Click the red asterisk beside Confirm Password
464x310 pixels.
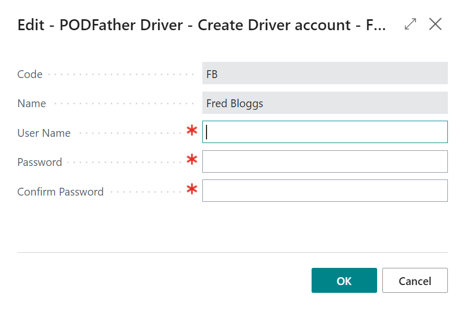pos(192,189)
